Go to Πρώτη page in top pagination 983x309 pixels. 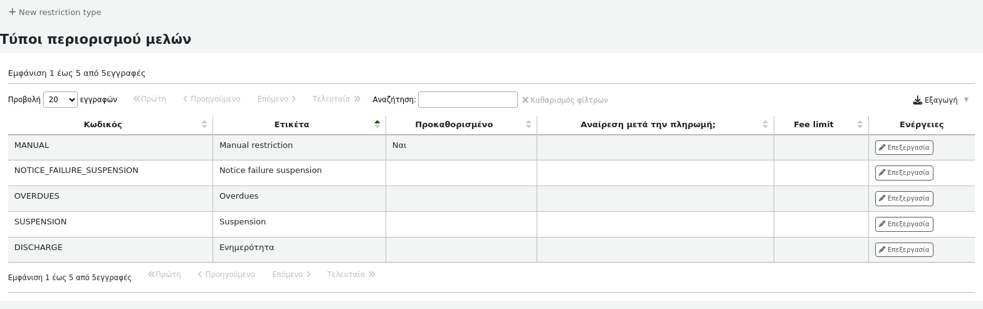(x=150, y=99)
